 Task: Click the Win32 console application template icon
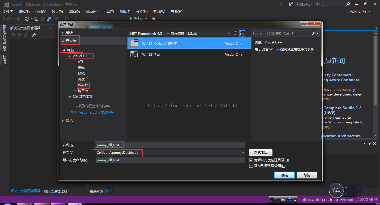point(134,43)
